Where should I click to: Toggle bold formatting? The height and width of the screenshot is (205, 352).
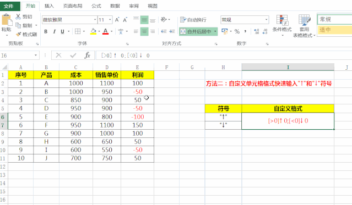(46, 31)
